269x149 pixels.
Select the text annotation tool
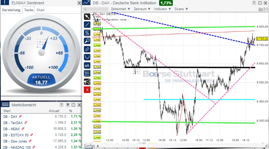pyautogui.click(x=87, y=65)
